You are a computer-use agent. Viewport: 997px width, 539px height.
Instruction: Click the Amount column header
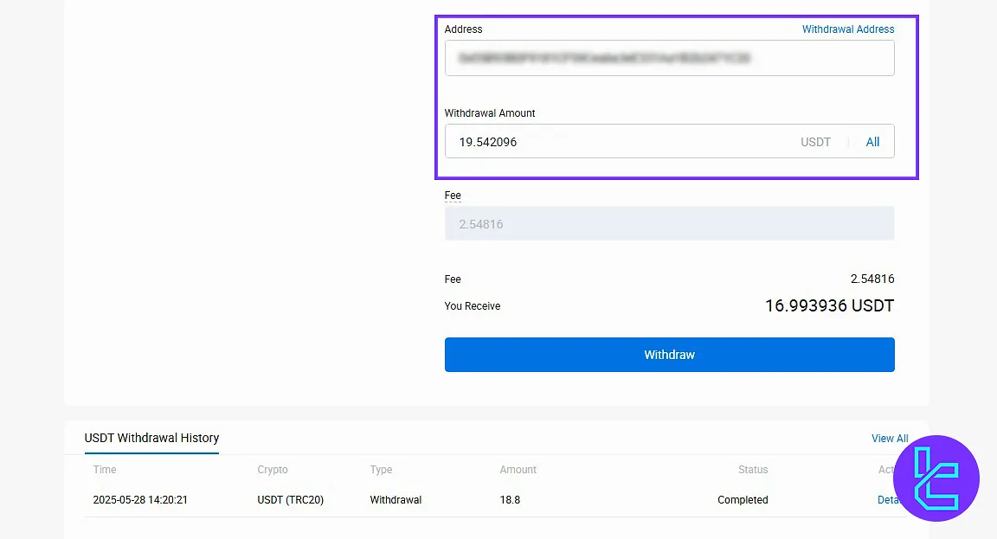point(518,470)
